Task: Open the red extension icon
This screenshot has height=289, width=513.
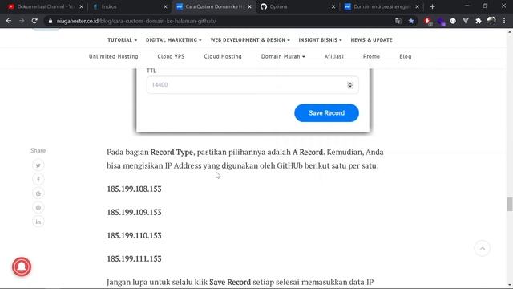Action: coord(427,22)
